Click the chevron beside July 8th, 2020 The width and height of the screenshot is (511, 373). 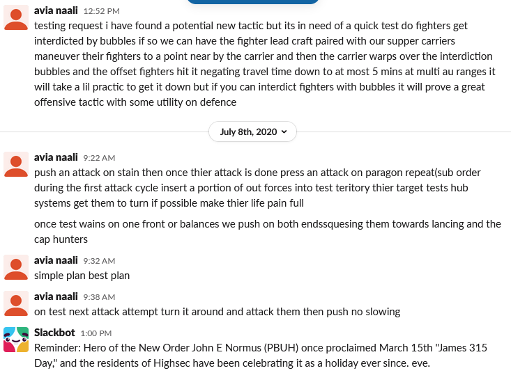click(284, 132)
